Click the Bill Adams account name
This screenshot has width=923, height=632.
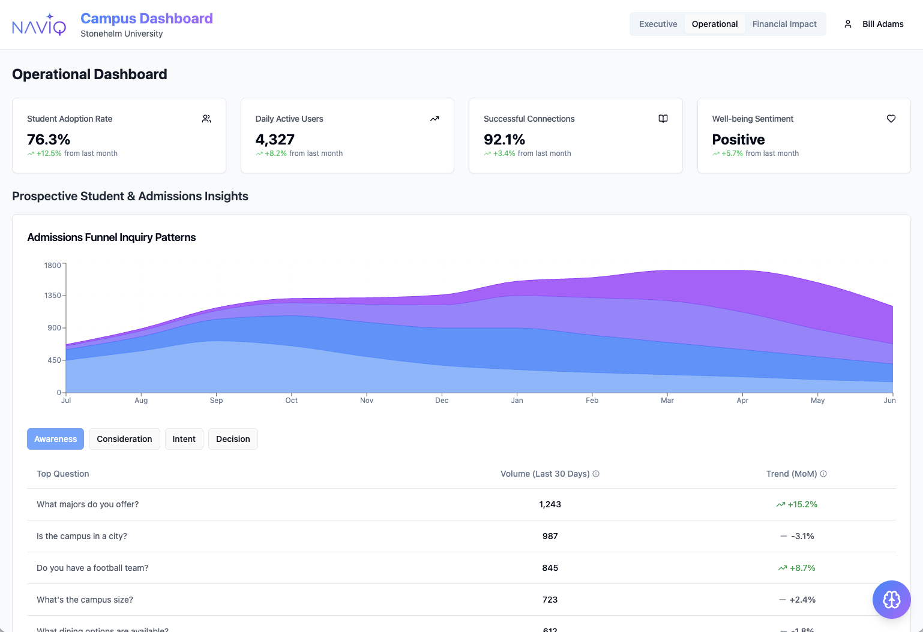tap(883, 24)
